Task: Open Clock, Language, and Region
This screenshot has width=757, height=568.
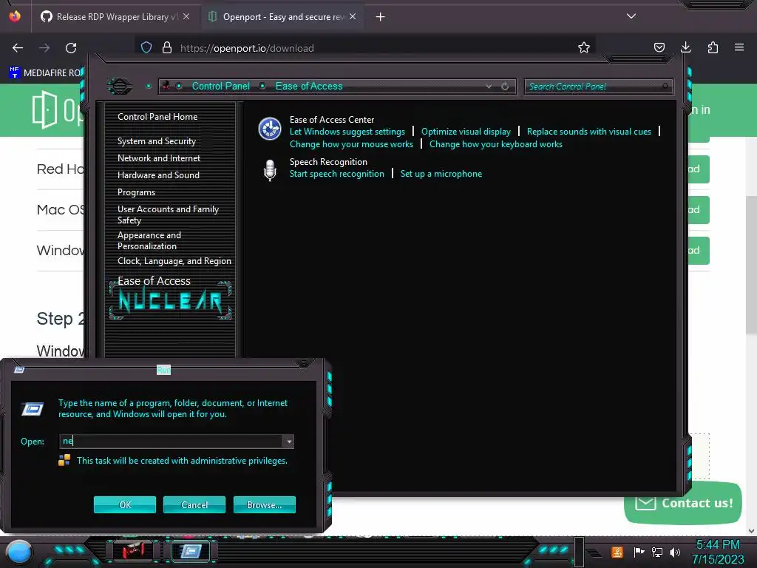Action: [x=174, y=261]
